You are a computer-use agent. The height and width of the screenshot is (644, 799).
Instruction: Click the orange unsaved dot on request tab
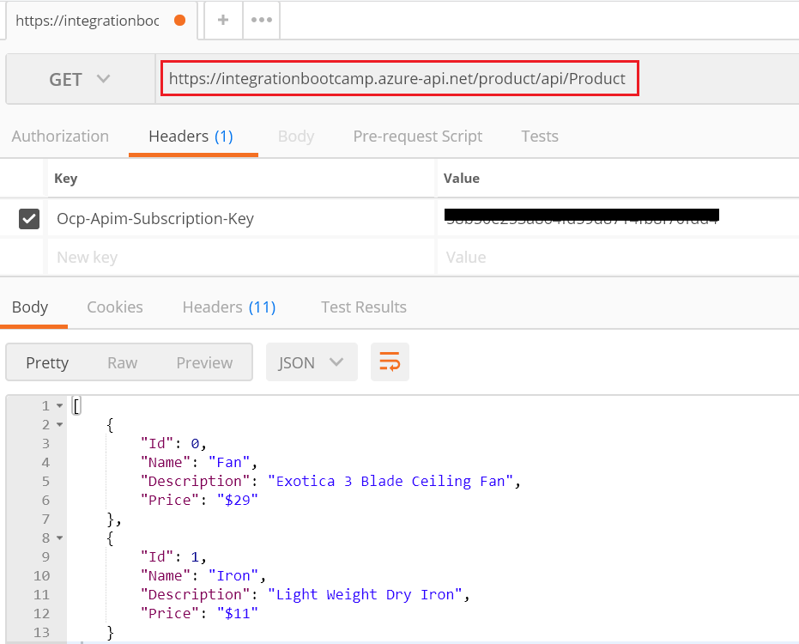coord(180,20)
